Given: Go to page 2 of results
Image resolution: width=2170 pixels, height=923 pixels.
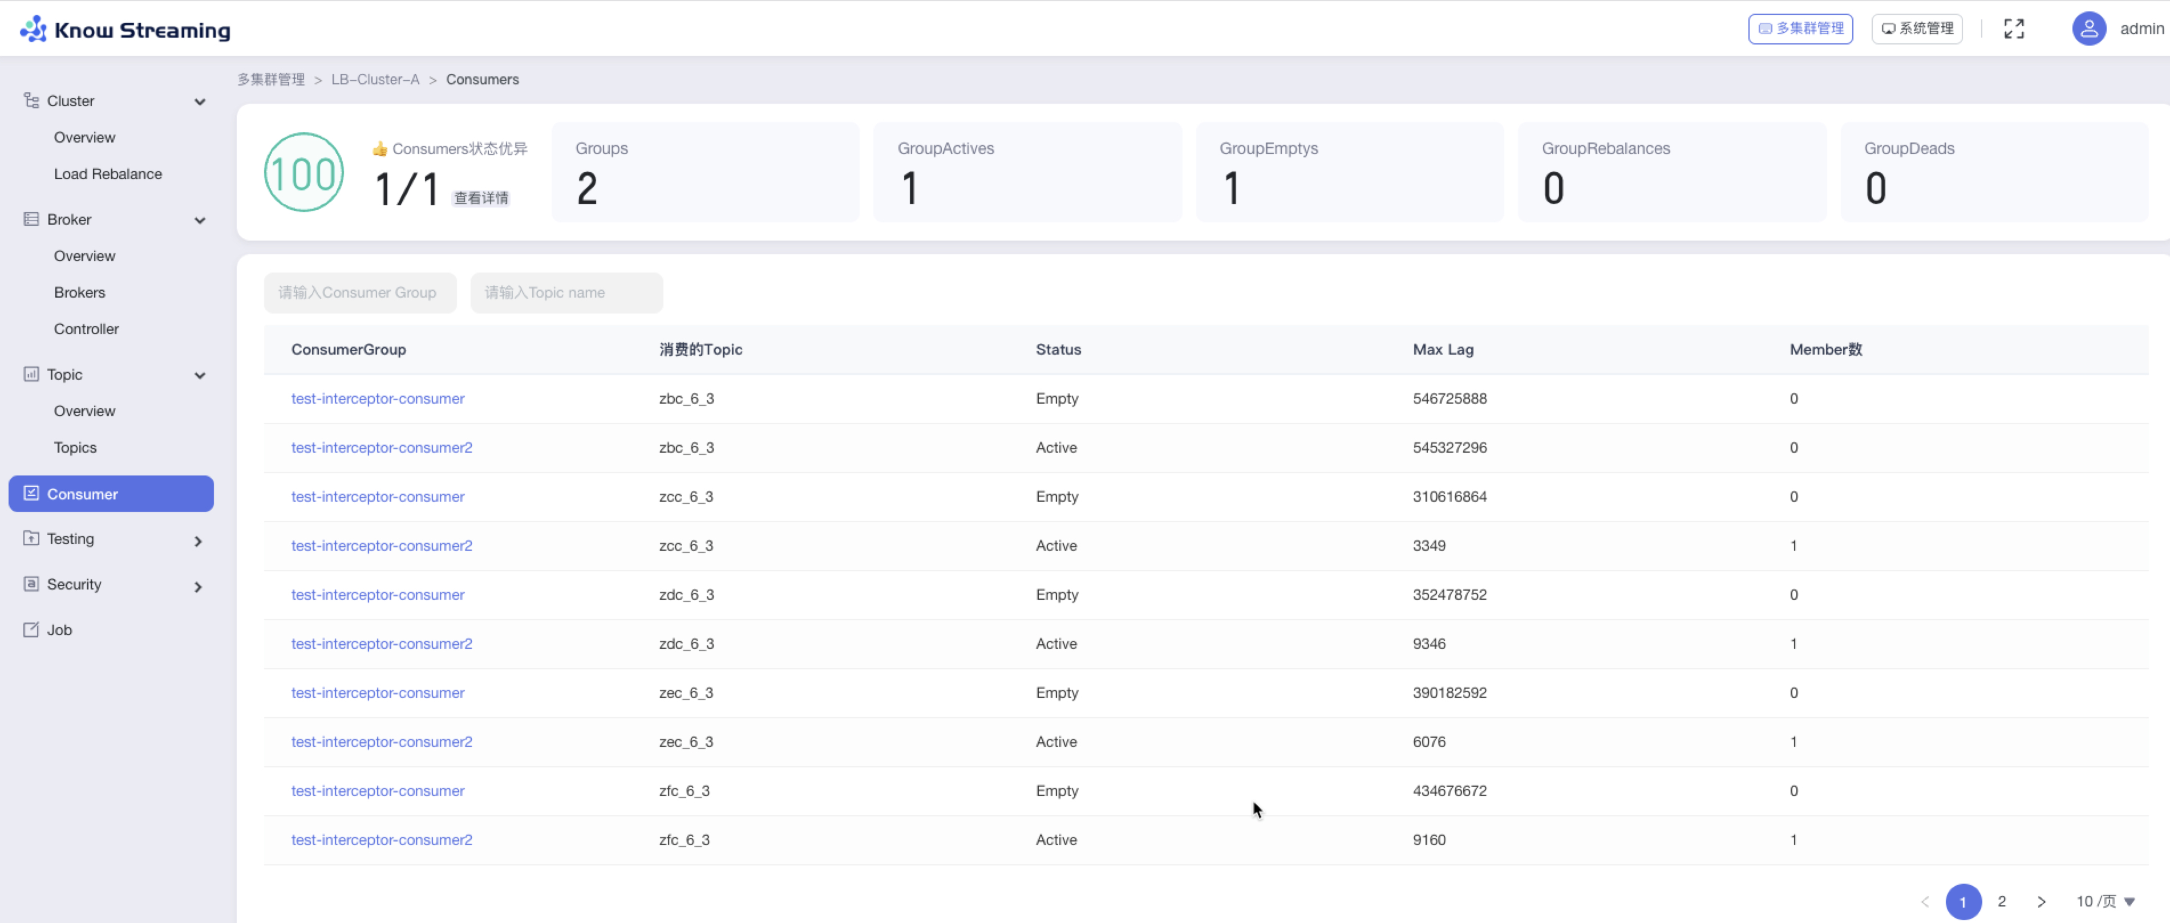Looking at the screenshot, I should click(x=2002, y=902).
